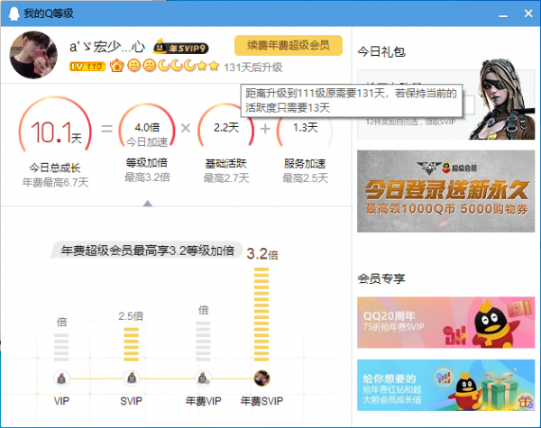Open the QQ20周年 75折抢年费SVIP banner
Viewport: 541px width, 428px height.
pyautogui.click(x=445, y=323)
